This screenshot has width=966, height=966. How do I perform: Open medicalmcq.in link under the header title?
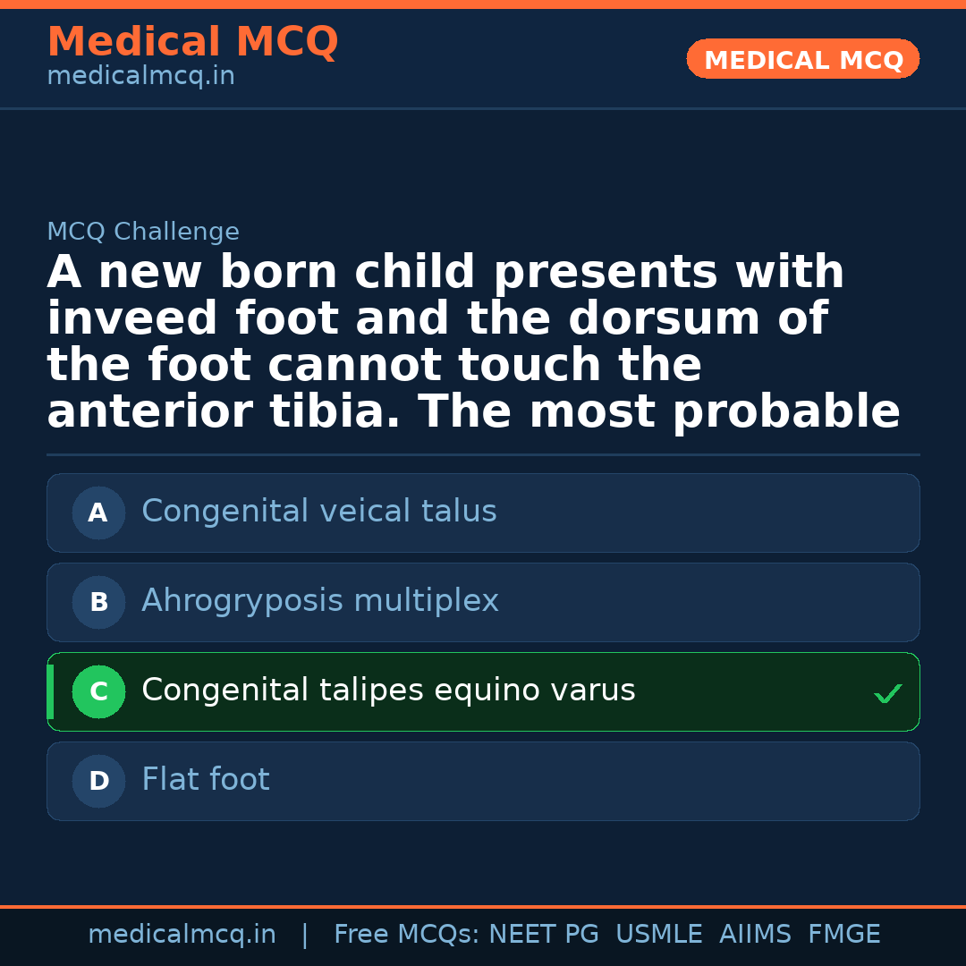point(140,77)
